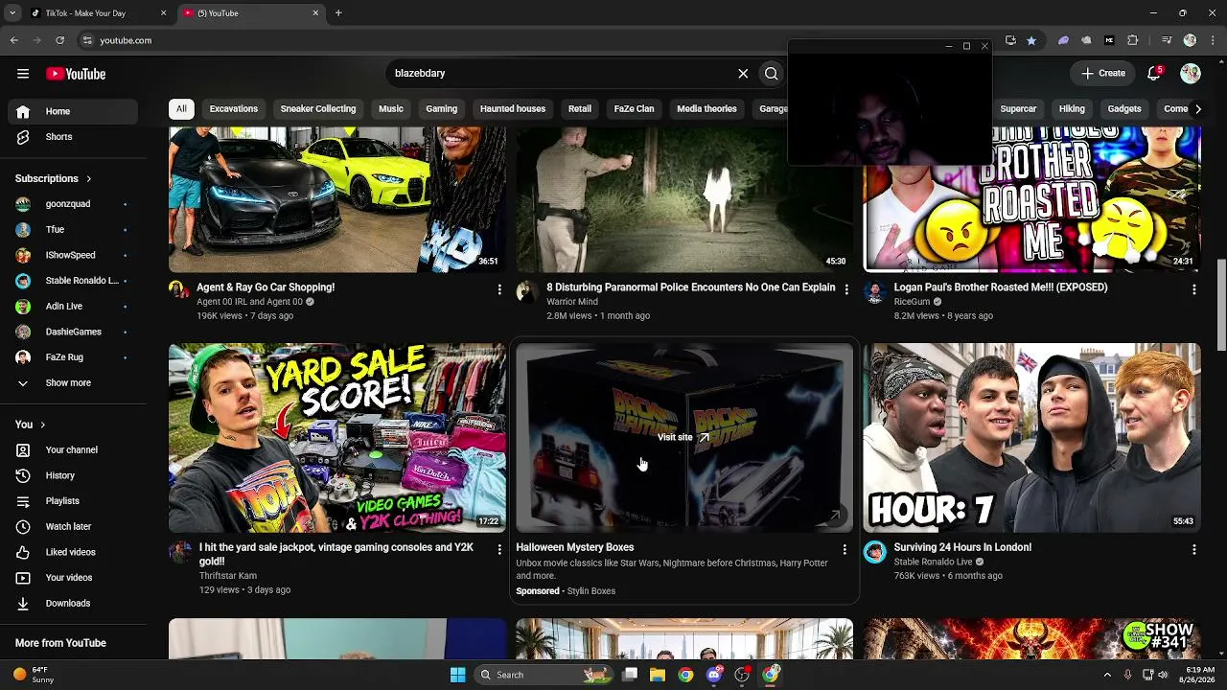Screen dimensions: 1227x690
Task: Open the DashieGames subscription
Action: tap(73, 332)
